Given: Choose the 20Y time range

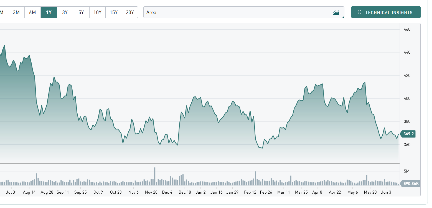Looking at the screenshot, I should (x=130, y=12).
